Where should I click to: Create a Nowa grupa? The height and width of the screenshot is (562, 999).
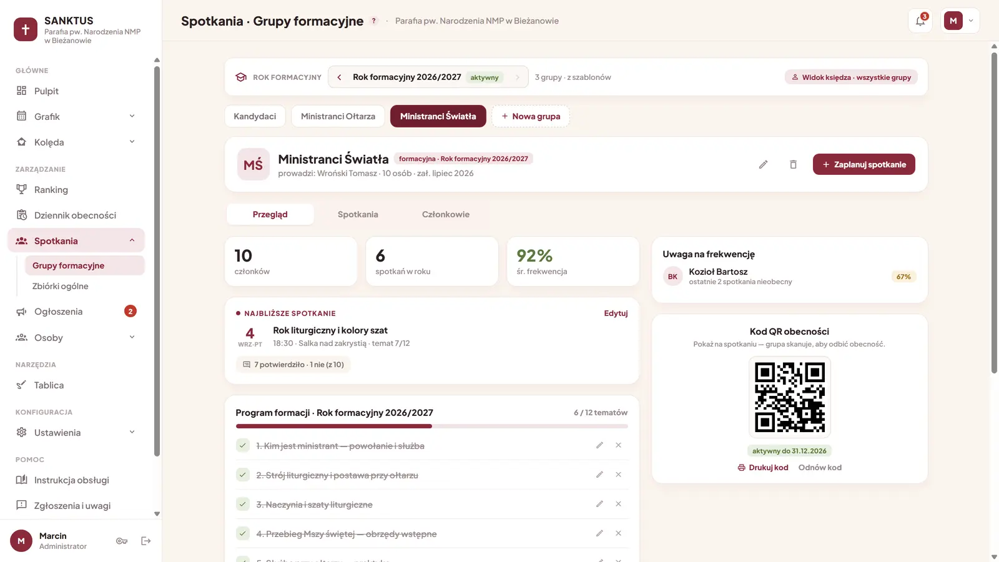(x=531, y=116)
